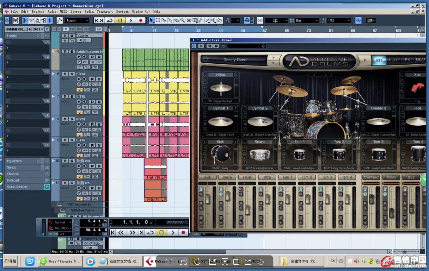Open the Mixer from the toolbar

(x=50, y=21)
